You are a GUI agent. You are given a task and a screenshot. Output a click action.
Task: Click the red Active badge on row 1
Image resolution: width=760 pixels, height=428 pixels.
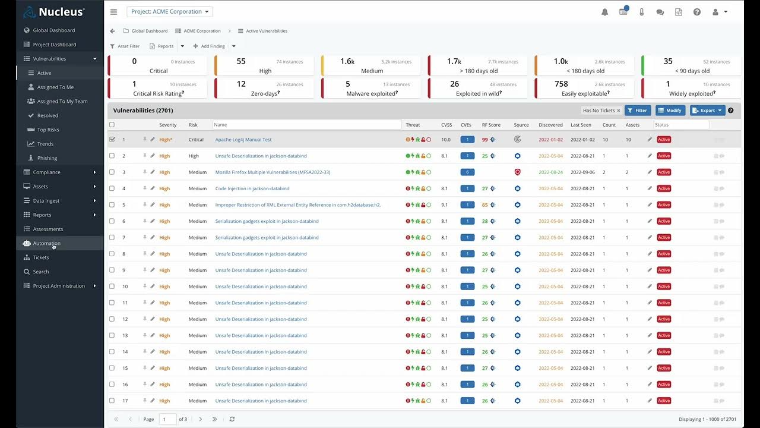664,140
